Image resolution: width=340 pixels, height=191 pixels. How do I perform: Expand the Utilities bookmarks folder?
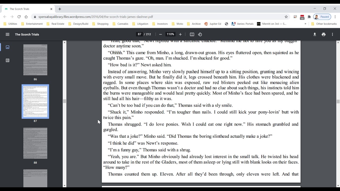[10, 24]
